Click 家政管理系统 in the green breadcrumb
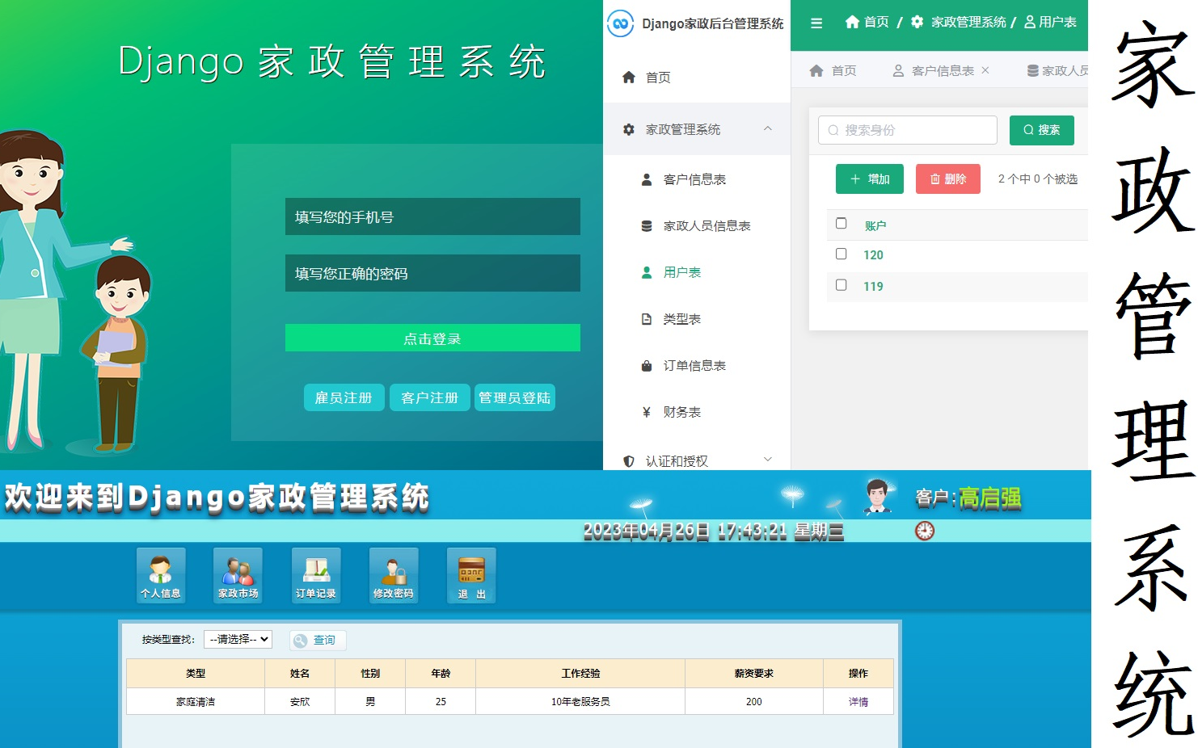The width and height of the screenshot is (1198, 748). tap(968, 22)
